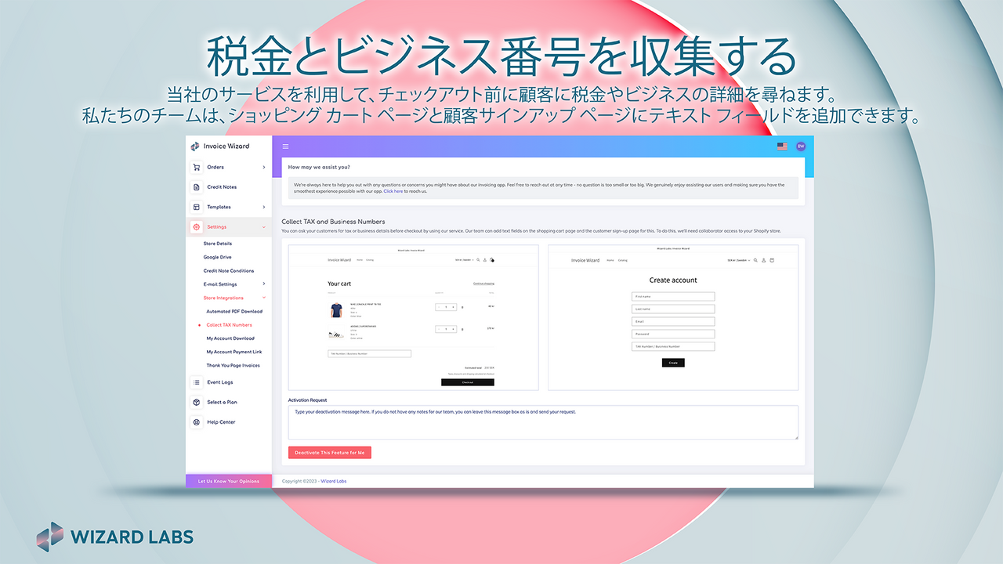Image resolution: width=1003 pixels, height=564 pixels.
Task: Open Help Center via its lifebuoy icon
Action: pos(196,422)
